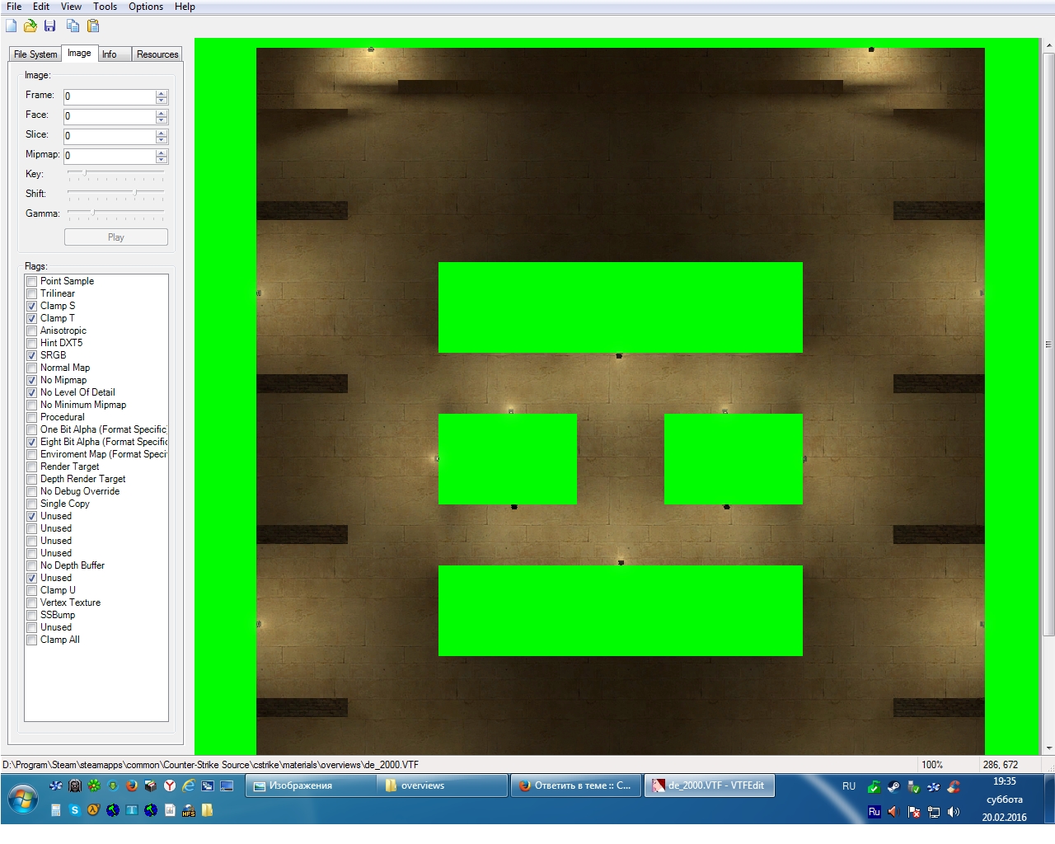This screenshot has height=844, width=1055.
Task: Open the File menu
Action: coord(14,7)
